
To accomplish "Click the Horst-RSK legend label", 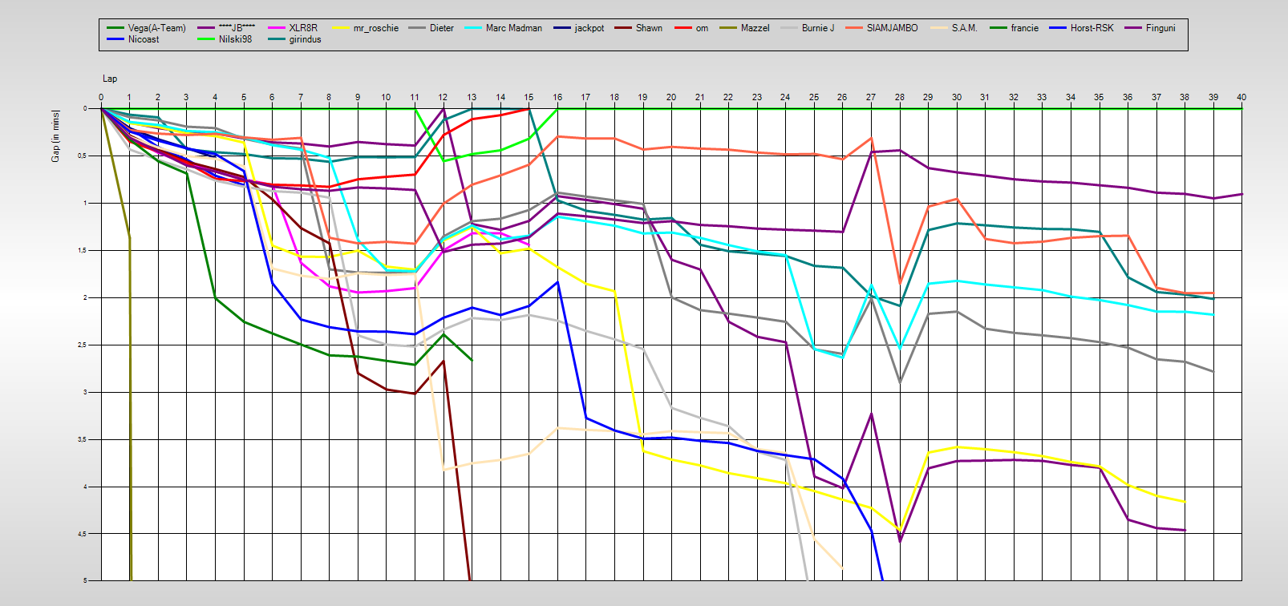I will coord(1092,28).
